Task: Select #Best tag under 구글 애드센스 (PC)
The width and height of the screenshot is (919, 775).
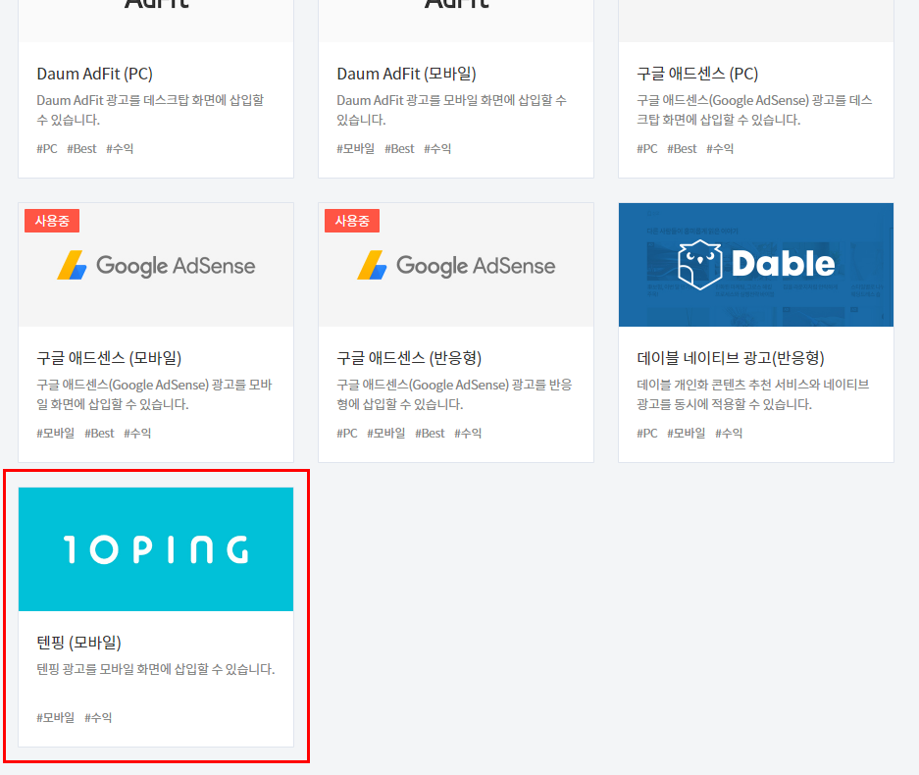Action: click(682, 149)
